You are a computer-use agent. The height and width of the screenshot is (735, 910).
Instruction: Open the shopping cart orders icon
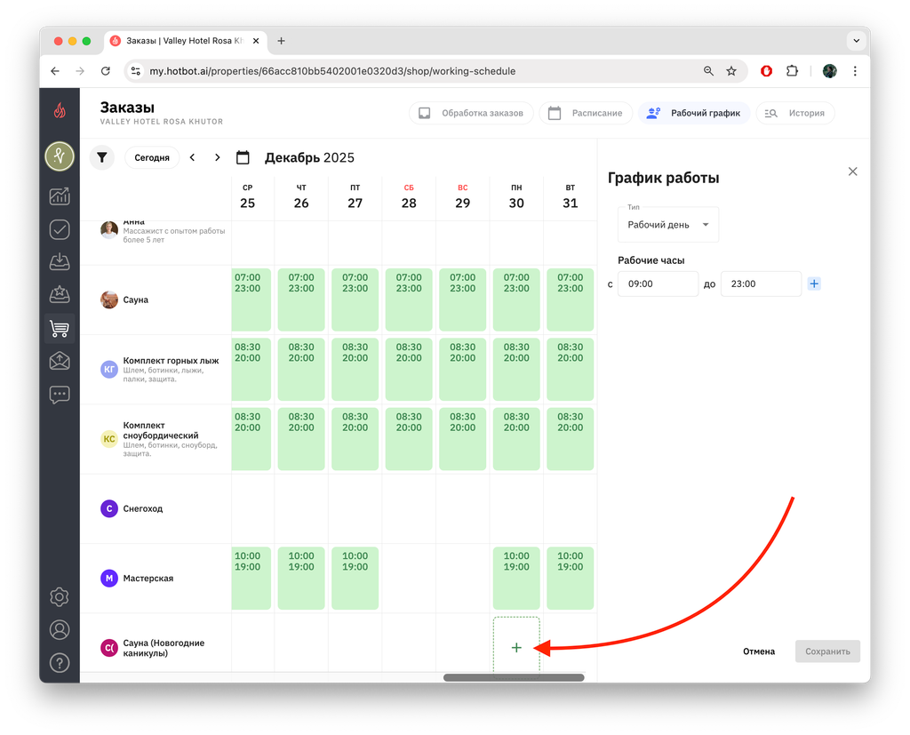point(60,329)
